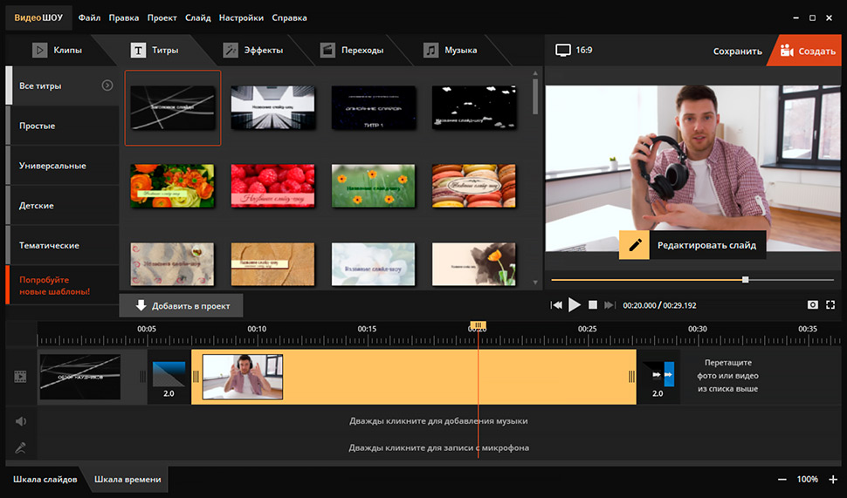Click the orange Создать button
The image size is (847, 498).
pos(808,51)
